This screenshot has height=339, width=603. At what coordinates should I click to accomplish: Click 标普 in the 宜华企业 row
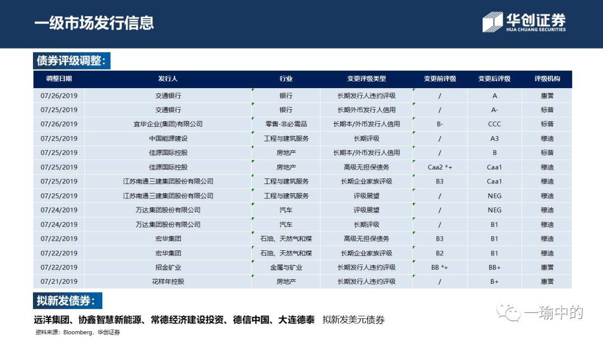point(547,124)
